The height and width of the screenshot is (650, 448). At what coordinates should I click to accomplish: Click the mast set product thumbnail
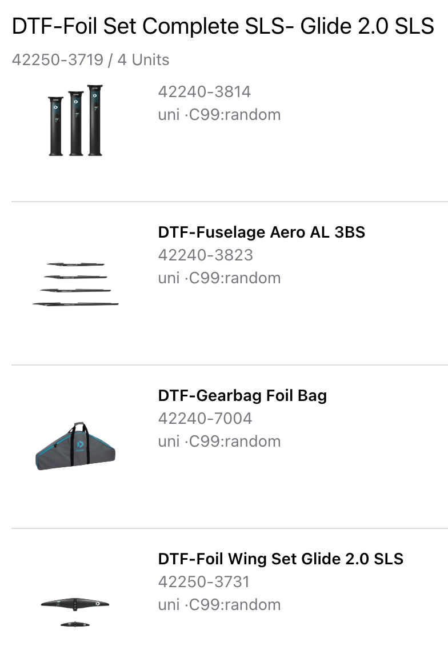pos(75,121)
